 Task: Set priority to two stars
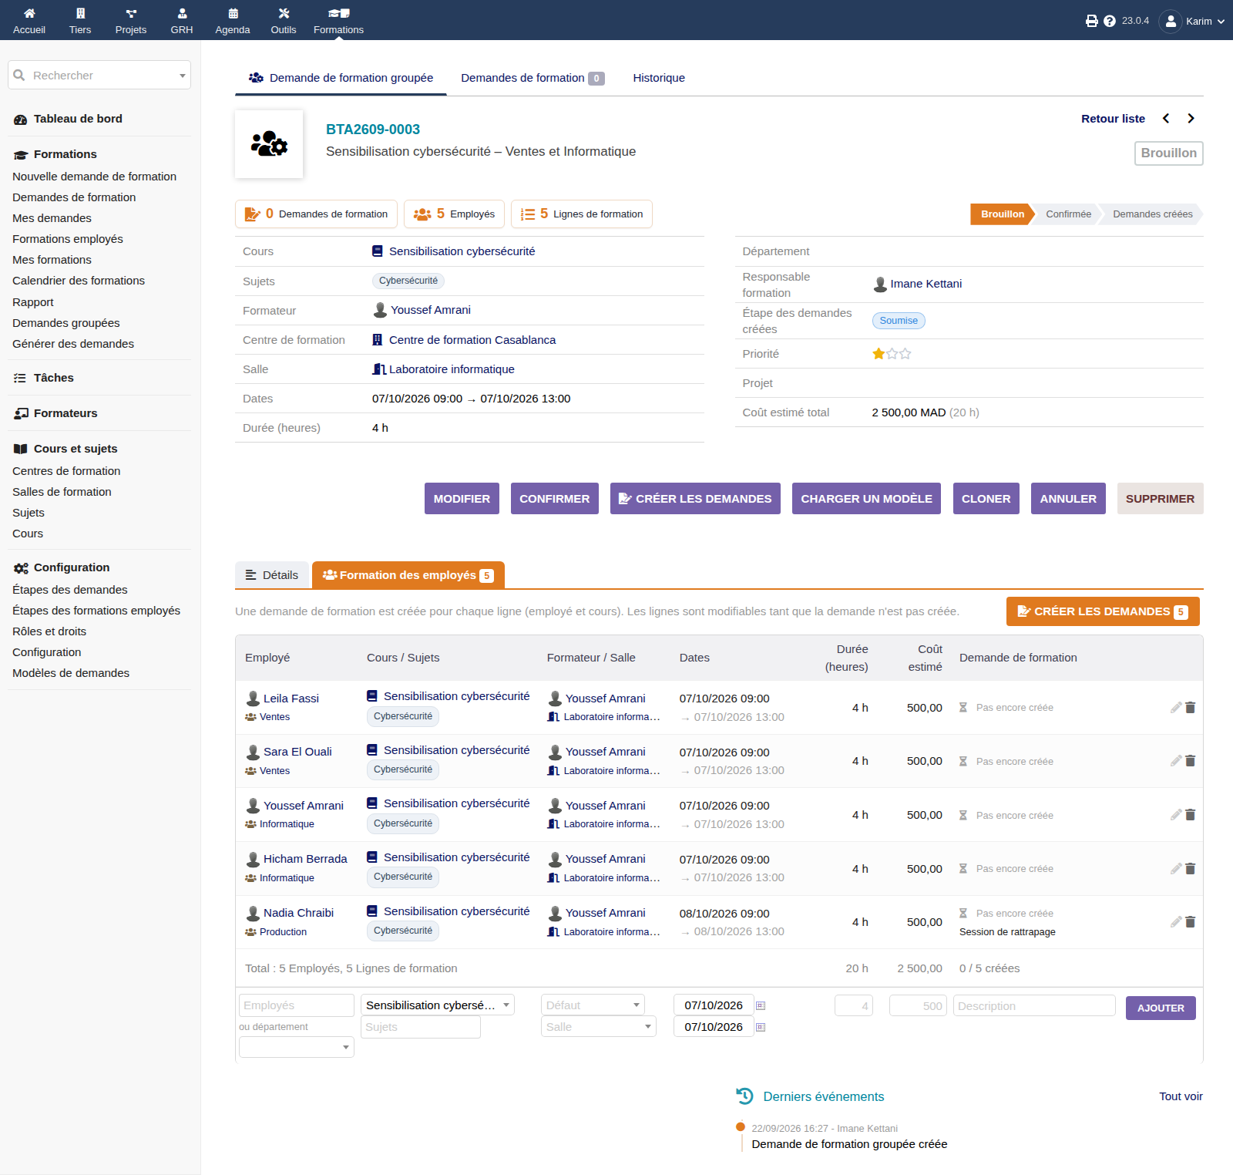pos(892,354)
